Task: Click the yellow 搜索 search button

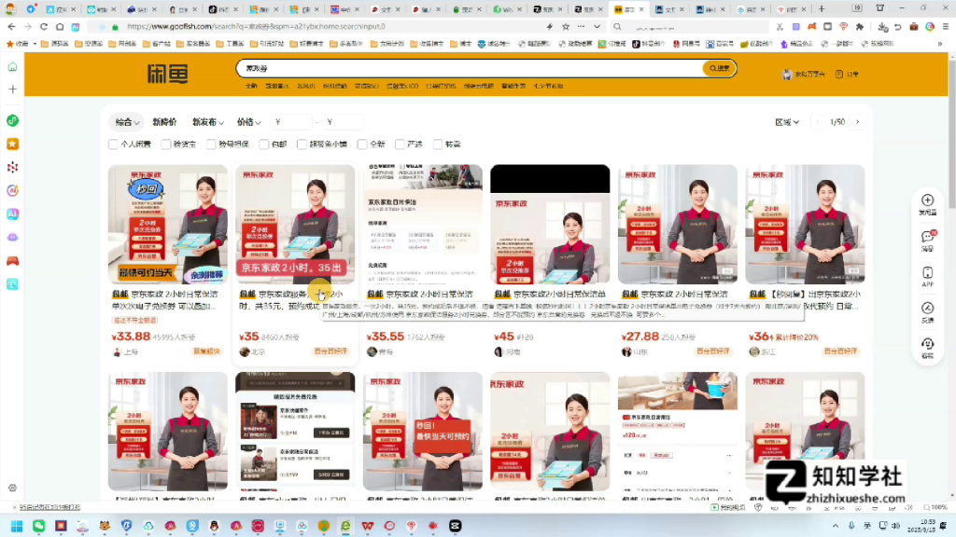Action: click(719, 68)
